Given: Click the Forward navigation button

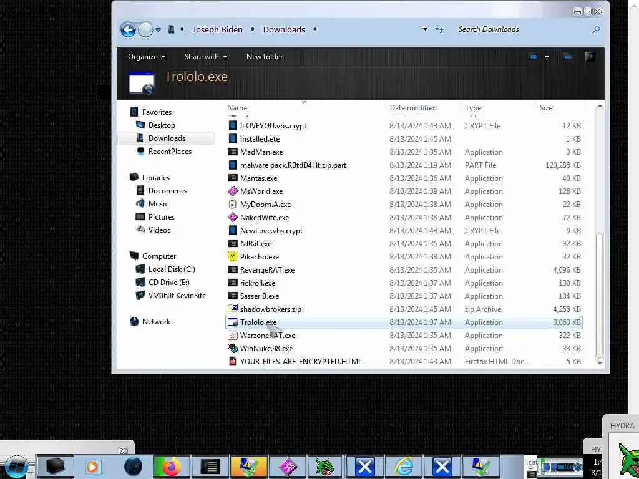Looking at the screenshot, I should point(145,29).
